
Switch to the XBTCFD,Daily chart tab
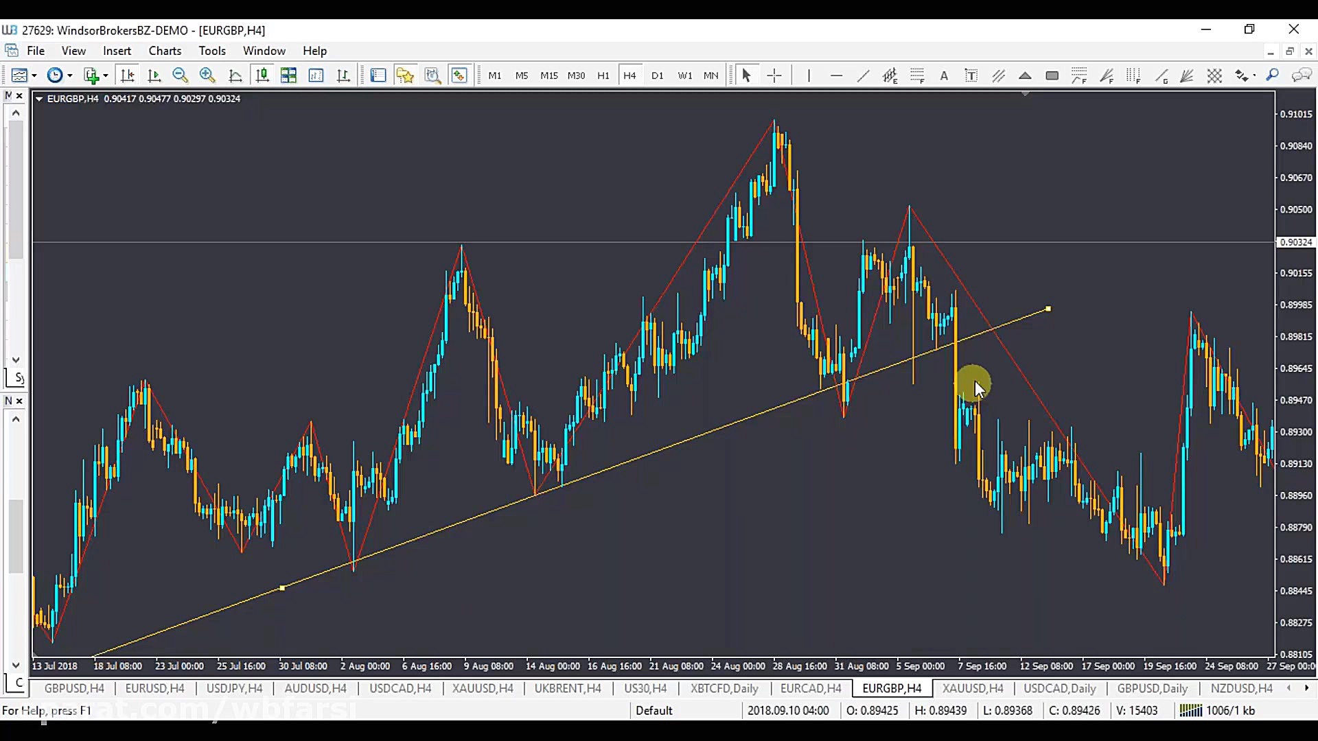(x=724, y=688)
